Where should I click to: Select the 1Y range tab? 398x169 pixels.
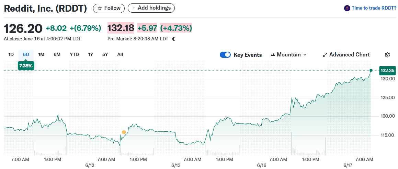[x=91, y=54]
